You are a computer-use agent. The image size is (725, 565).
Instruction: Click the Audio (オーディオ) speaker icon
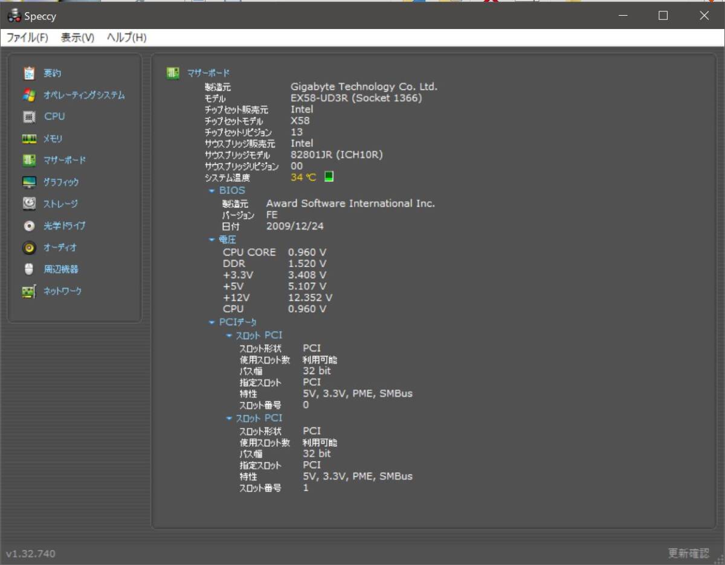coord(29,248)
